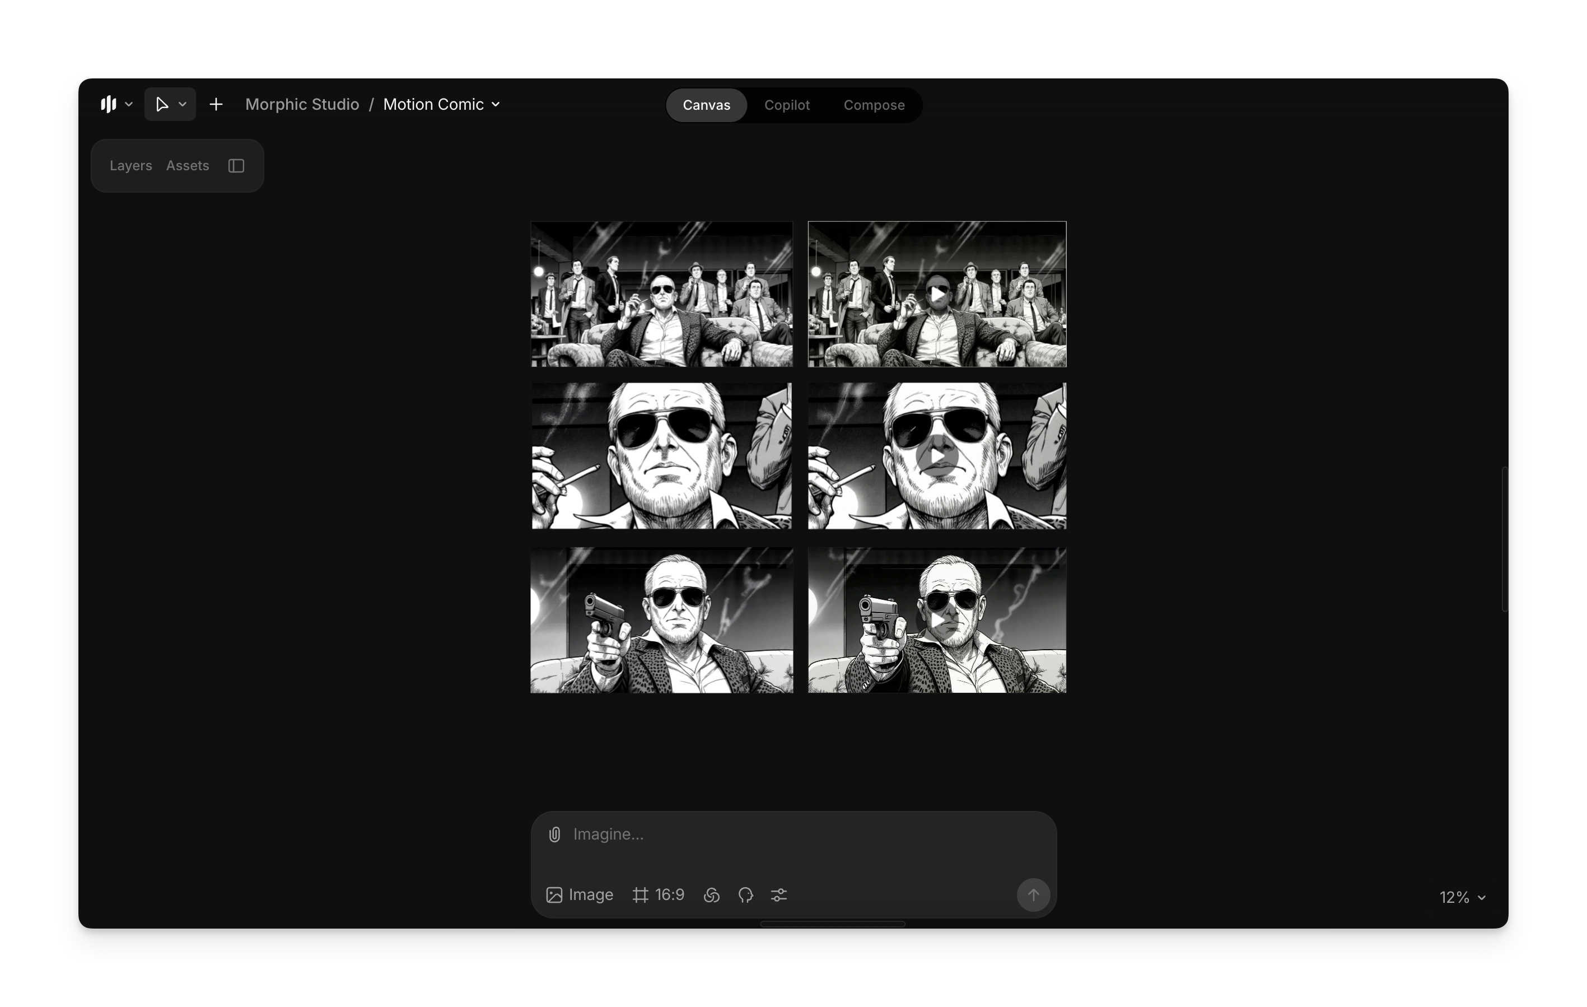1587x1007 pixels.
Task: Open the style (interlocking circles) icon
Action: pos(711,895)
